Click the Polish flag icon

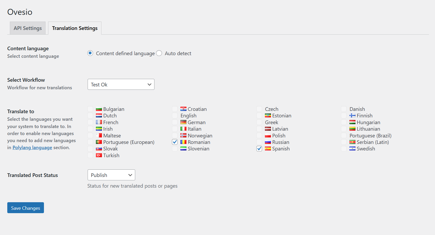(x=268, y=135)
